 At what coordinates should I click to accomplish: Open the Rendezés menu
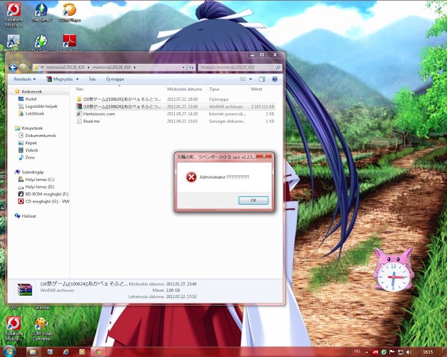(x=25, y=79)
